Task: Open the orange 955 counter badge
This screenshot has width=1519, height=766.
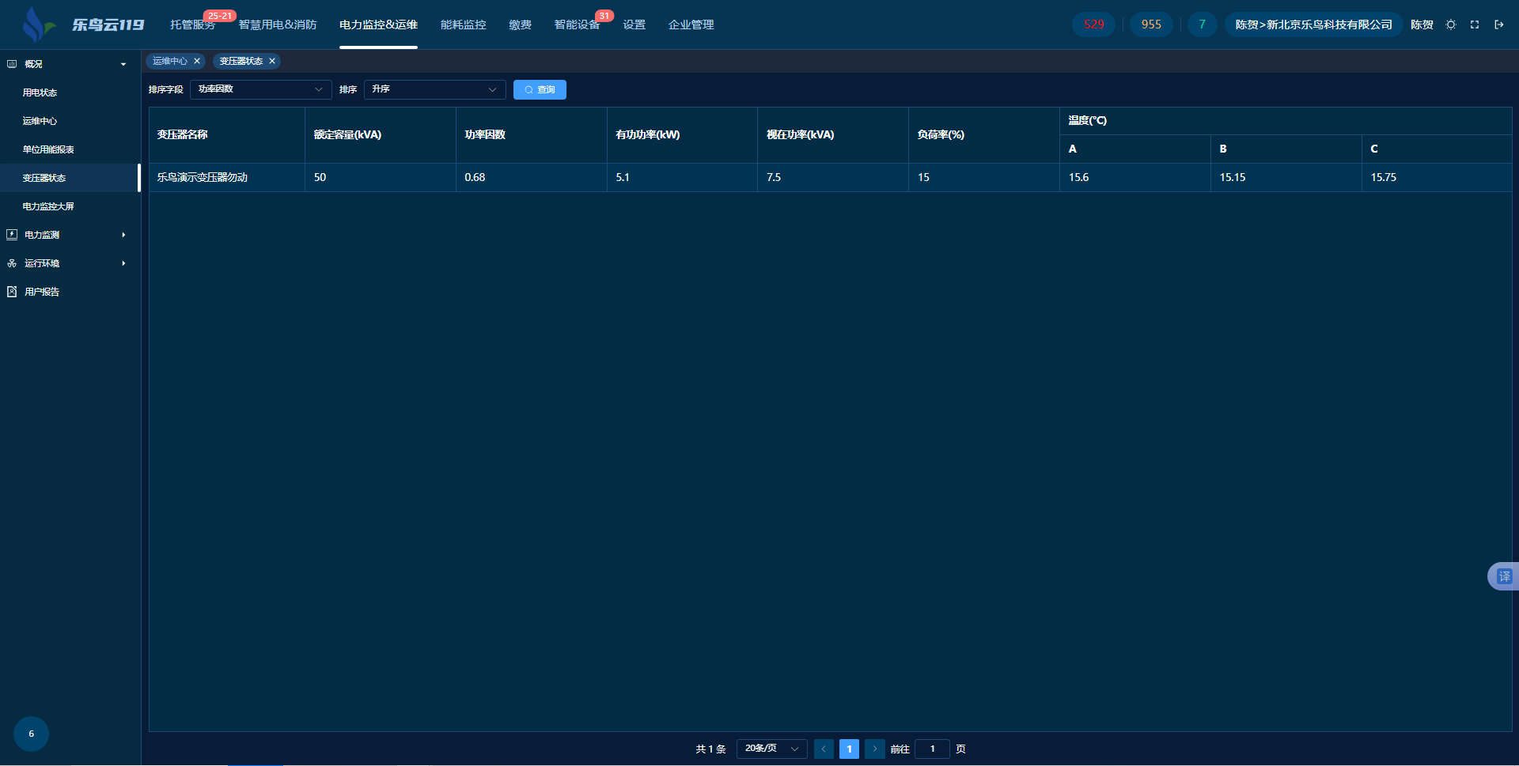Action: coord(1151,25)
